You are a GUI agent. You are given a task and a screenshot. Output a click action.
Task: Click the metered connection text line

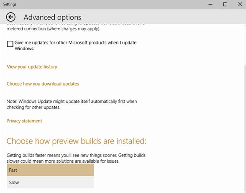coord(53,29)
